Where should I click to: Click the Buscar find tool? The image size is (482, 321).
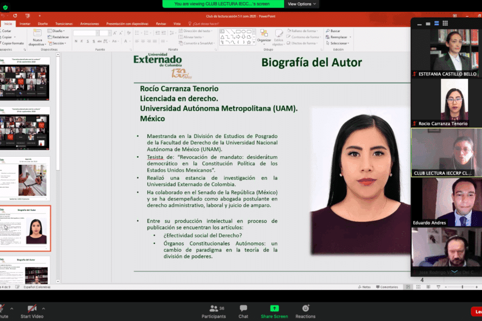pos(333,31)
